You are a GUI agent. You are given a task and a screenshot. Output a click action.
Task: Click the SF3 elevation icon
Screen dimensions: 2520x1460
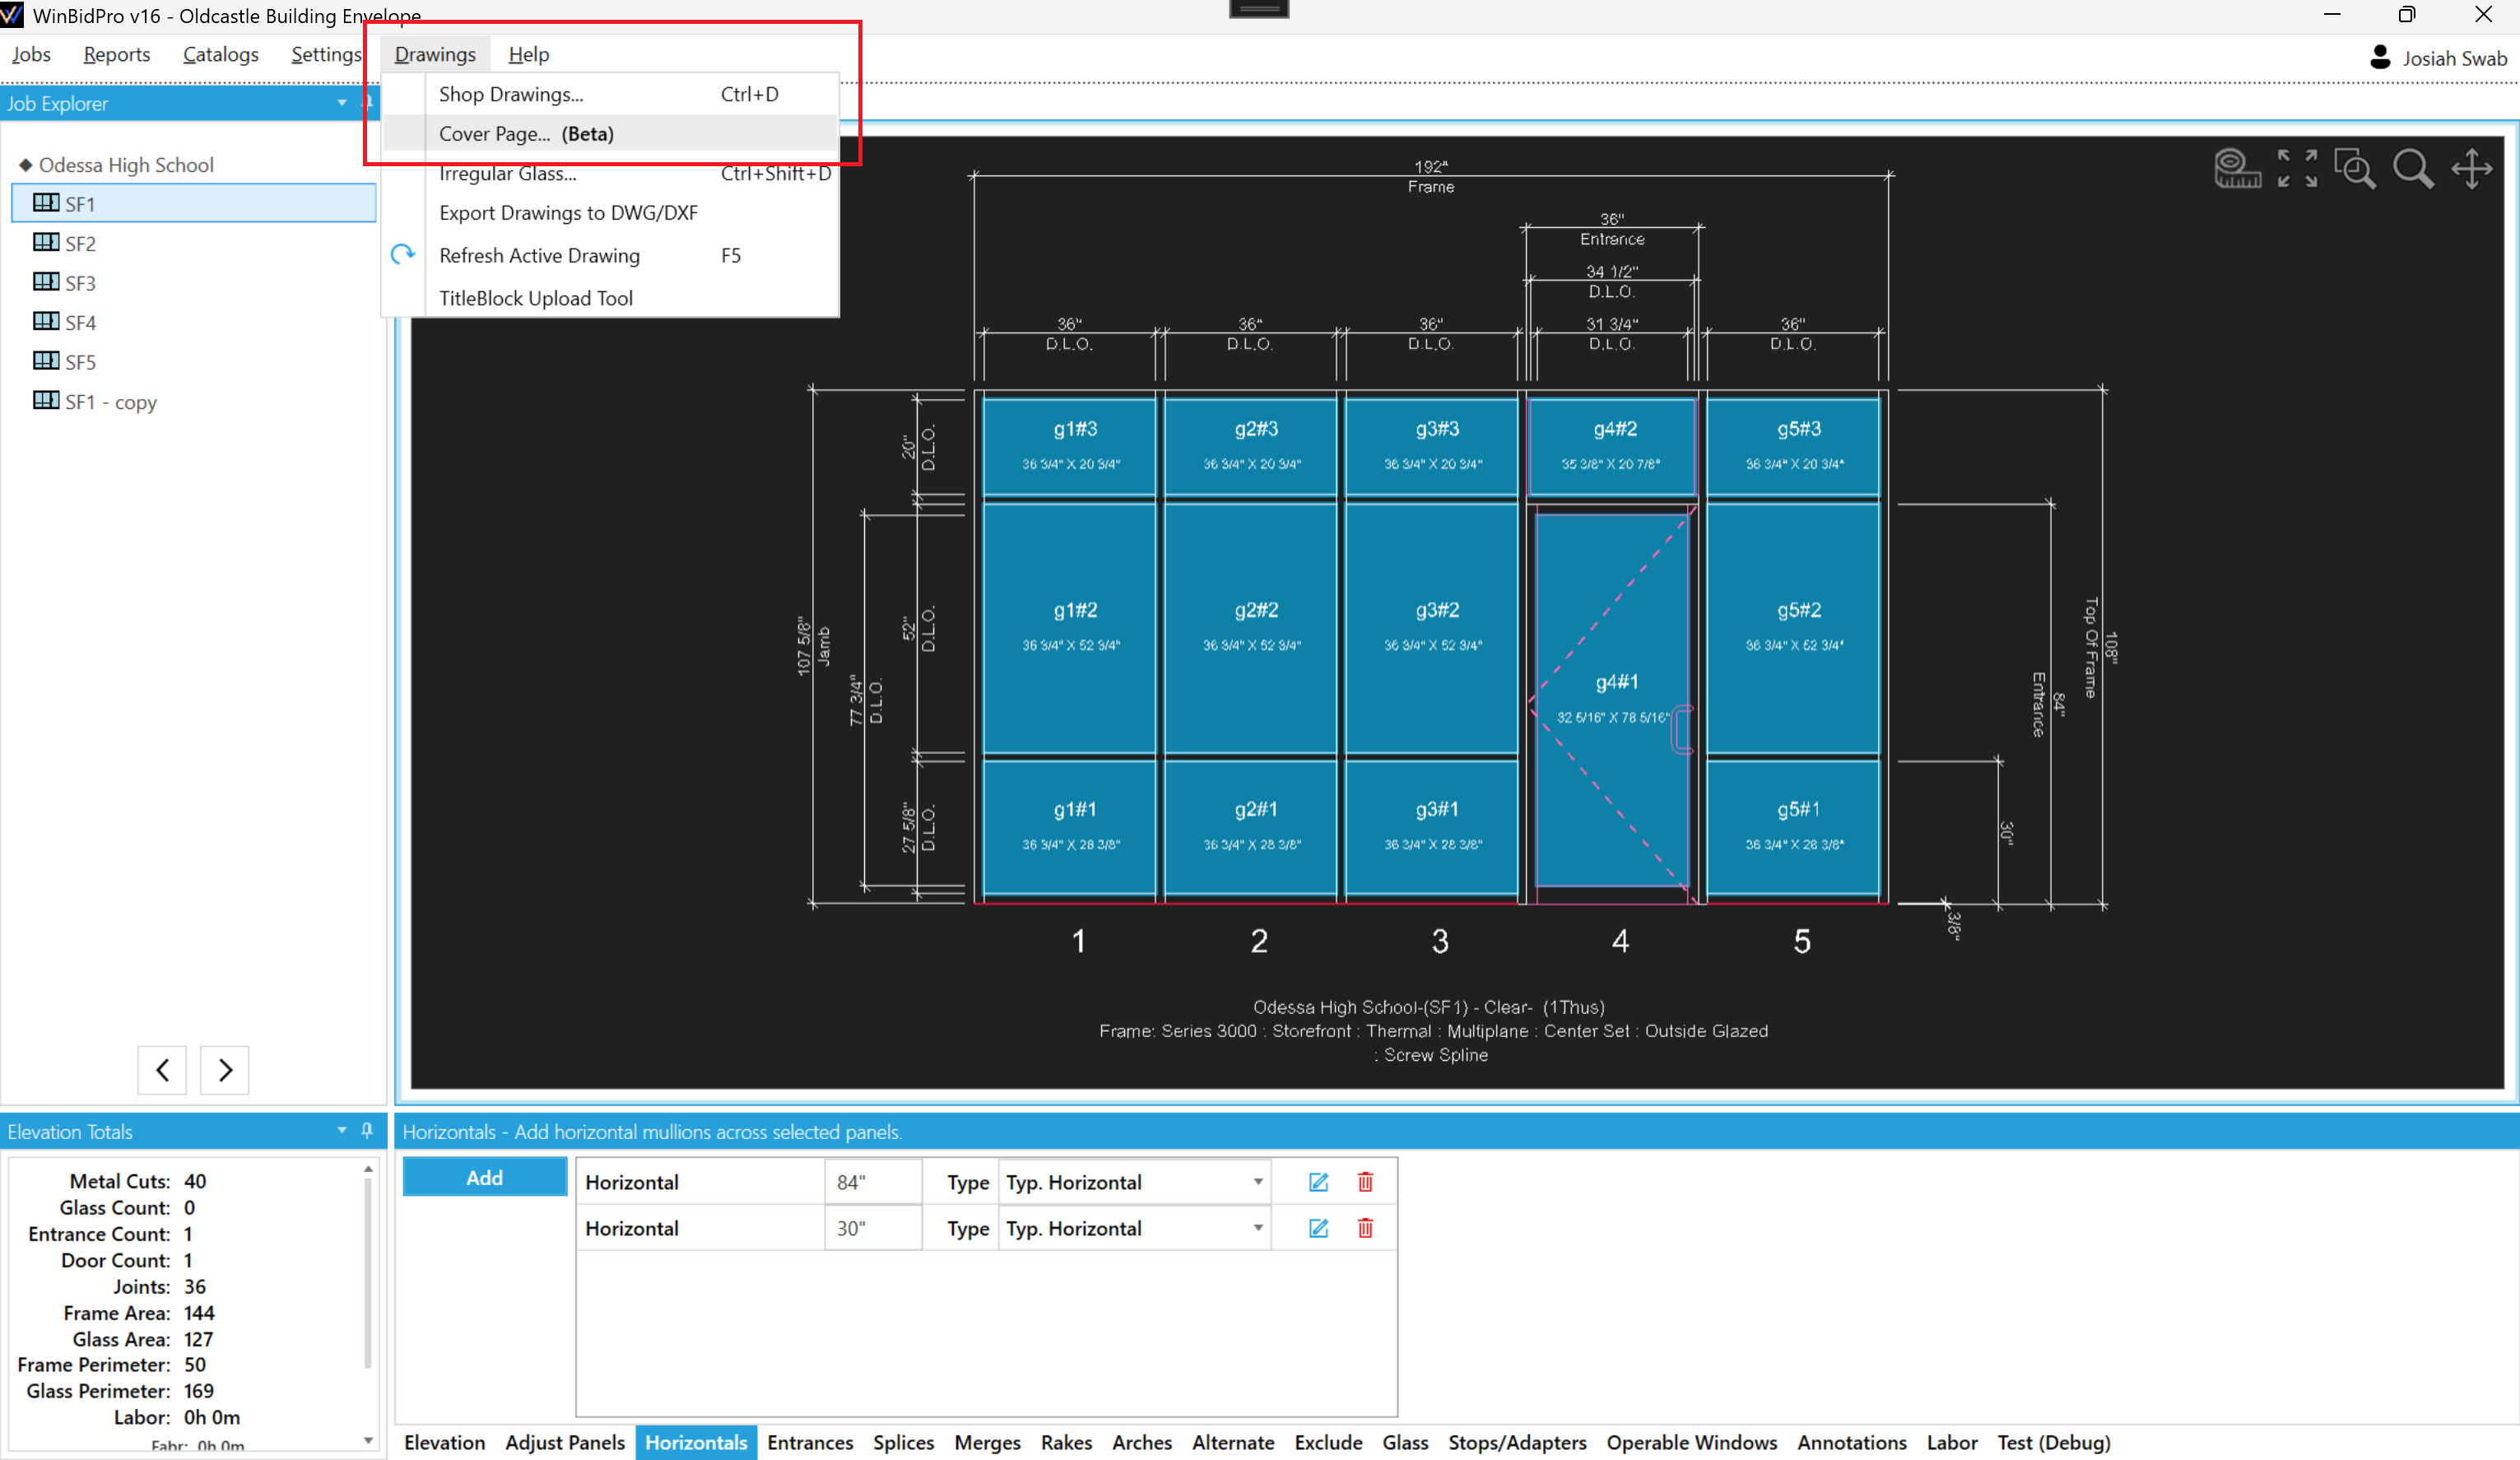(x=46, y=282)
